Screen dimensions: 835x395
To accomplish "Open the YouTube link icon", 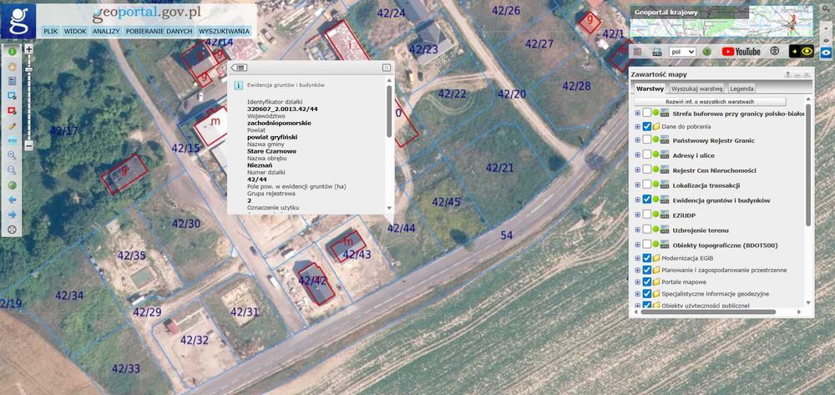I will tap(741, 52).
